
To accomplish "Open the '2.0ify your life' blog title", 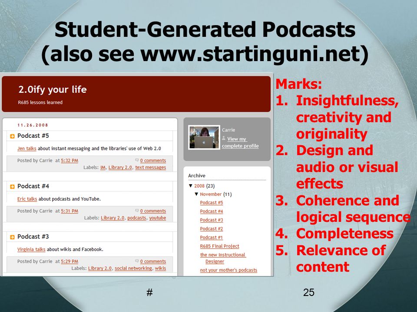I will [x=53, y=90].
